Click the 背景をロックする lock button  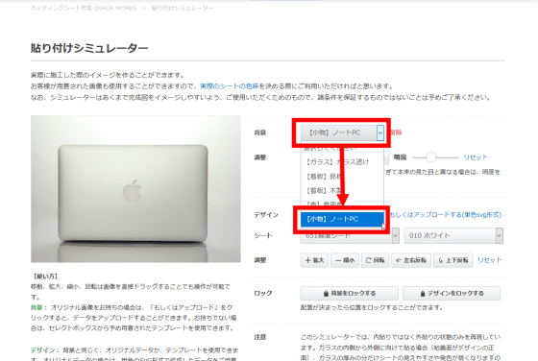pyautogui.click(x=350, y=294)
